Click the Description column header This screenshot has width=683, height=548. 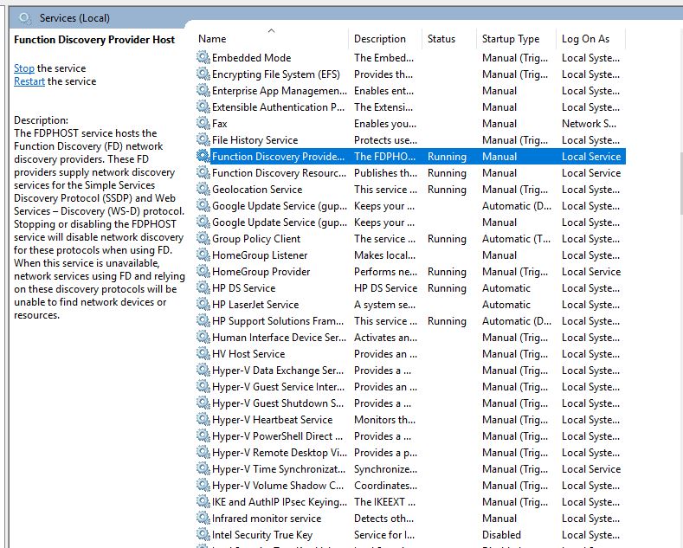[x=379, y=39]
